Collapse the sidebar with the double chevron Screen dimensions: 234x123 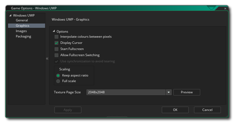click(x=47, y=59)
